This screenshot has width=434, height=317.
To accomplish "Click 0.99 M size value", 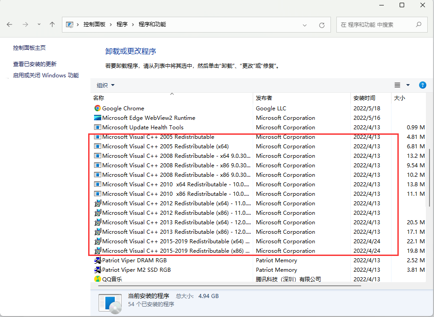I will point(416,128).
